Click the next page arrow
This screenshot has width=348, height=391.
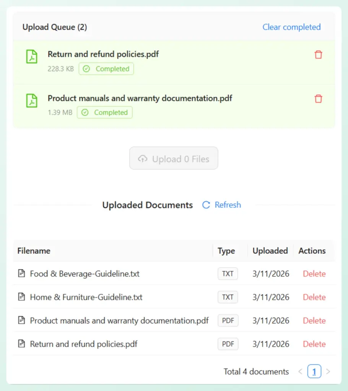coord(328,371)
